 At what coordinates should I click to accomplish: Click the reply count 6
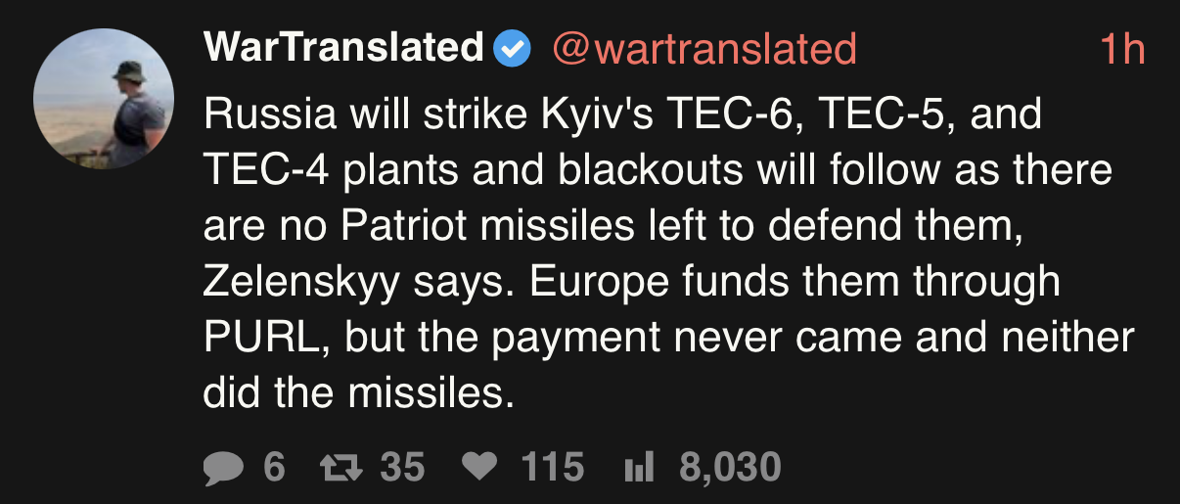point(274,468)
